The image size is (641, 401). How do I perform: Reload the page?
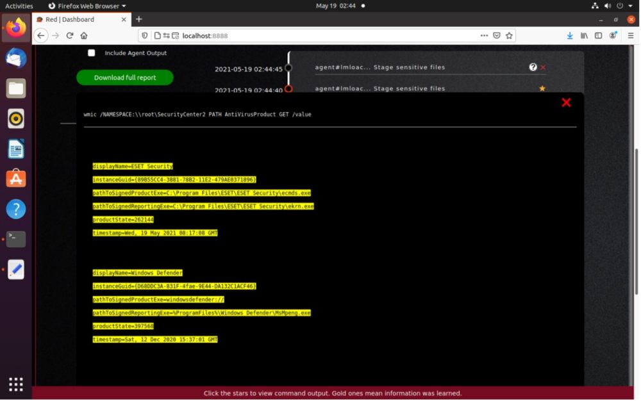coord(70,35)
